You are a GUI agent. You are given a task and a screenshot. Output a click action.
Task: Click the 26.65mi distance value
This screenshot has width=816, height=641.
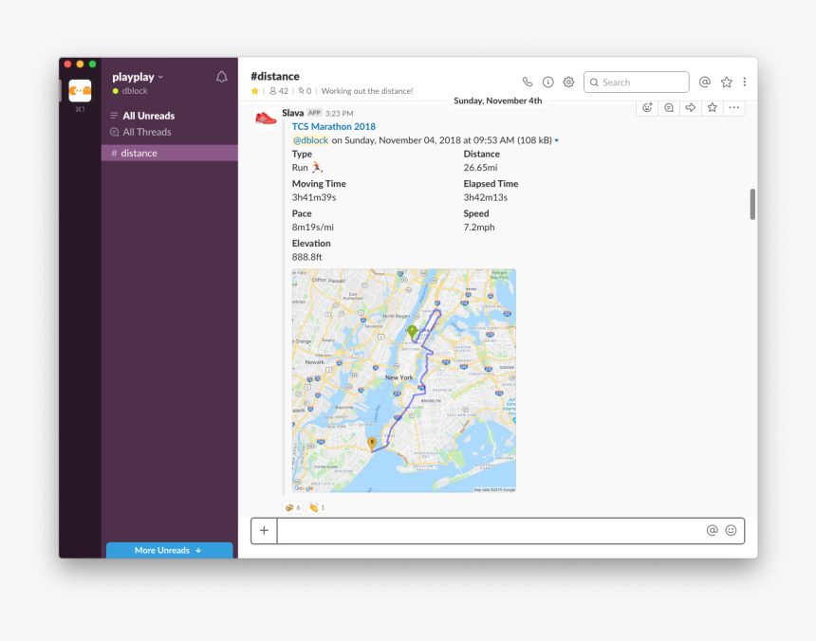click(x=480, y=168)
